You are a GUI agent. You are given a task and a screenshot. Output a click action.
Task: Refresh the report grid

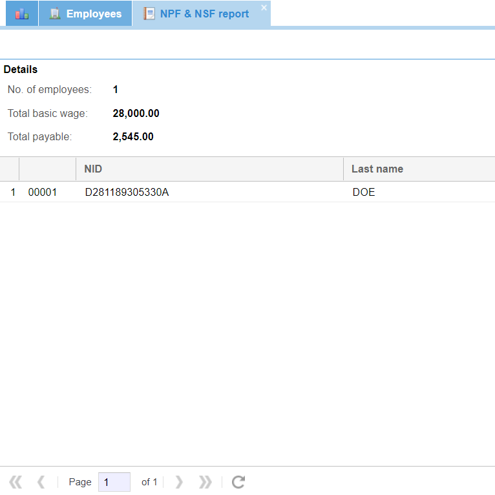click(238, 482)
